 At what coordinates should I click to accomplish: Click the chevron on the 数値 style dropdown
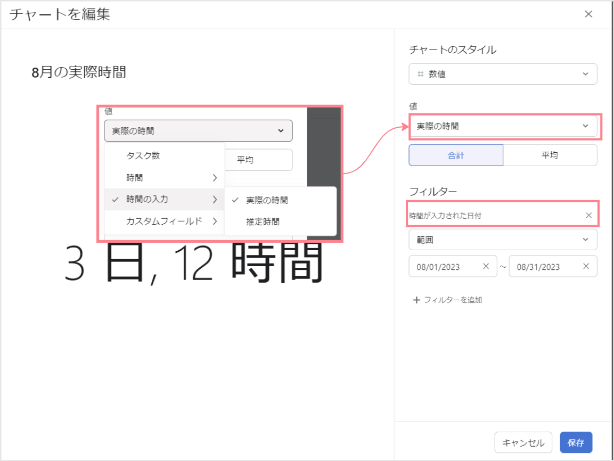click(x=585, y=74)
